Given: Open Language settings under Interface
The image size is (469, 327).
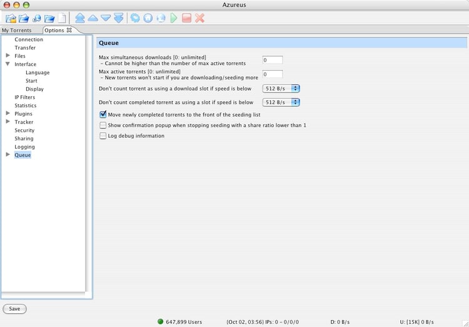Looking at the screenshot, I should [38, 72].
